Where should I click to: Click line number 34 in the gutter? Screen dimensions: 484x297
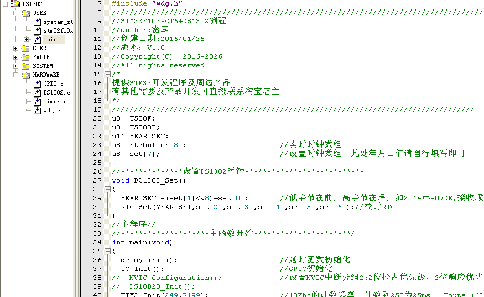point(97,242)
